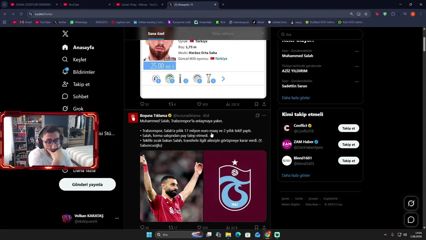Bookmark the Salah Trabzonspor post
The image size is (426, 240).
257,228
